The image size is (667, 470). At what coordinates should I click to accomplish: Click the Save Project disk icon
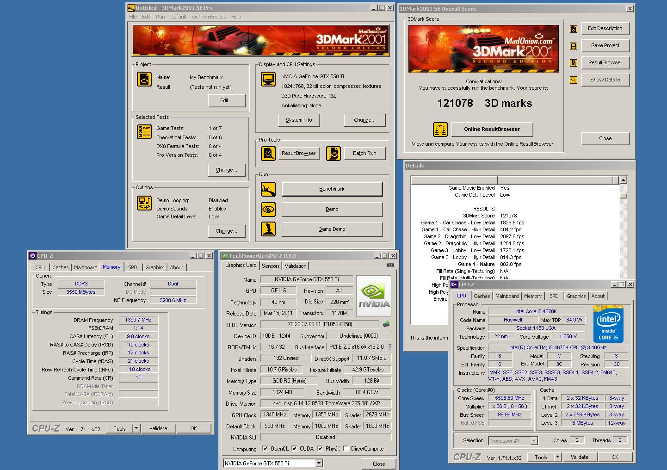click(x=574, y=46)
